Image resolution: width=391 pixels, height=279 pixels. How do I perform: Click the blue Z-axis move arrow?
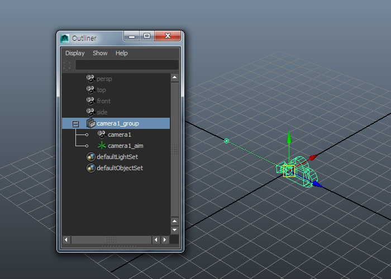click(317, 184)
